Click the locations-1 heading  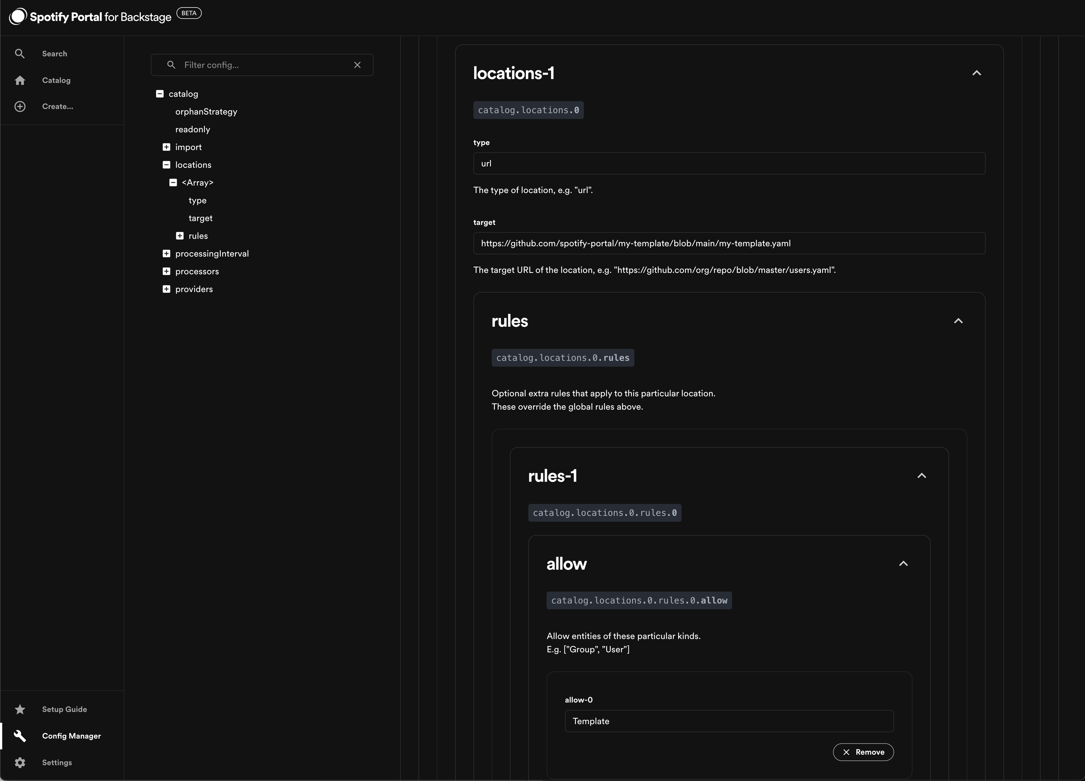point(514,73)
